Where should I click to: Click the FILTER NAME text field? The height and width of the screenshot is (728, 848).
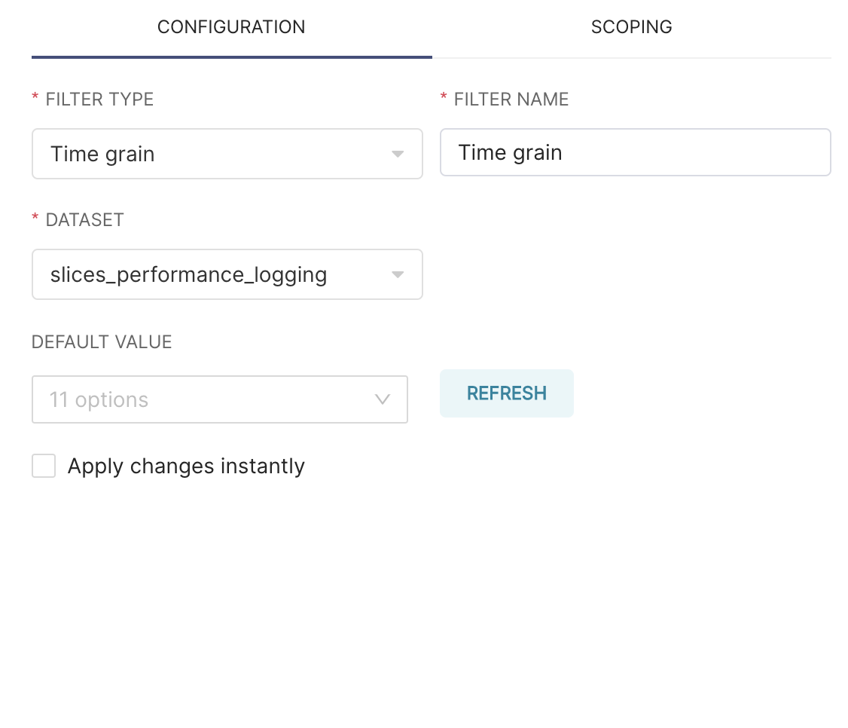pyautogui.click(x=635, y=152)
